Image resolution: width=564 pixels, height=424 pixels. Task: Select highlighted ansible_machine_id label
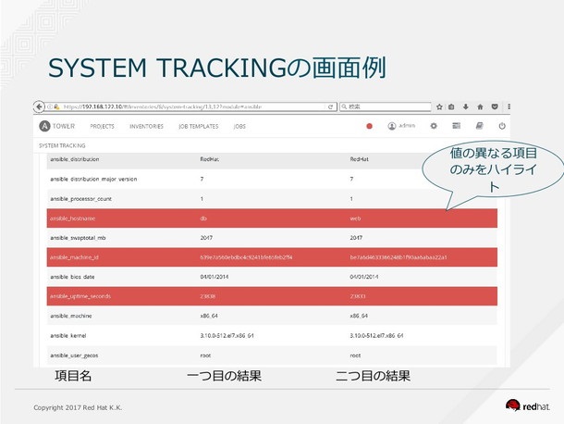click(x=74, y=257)
